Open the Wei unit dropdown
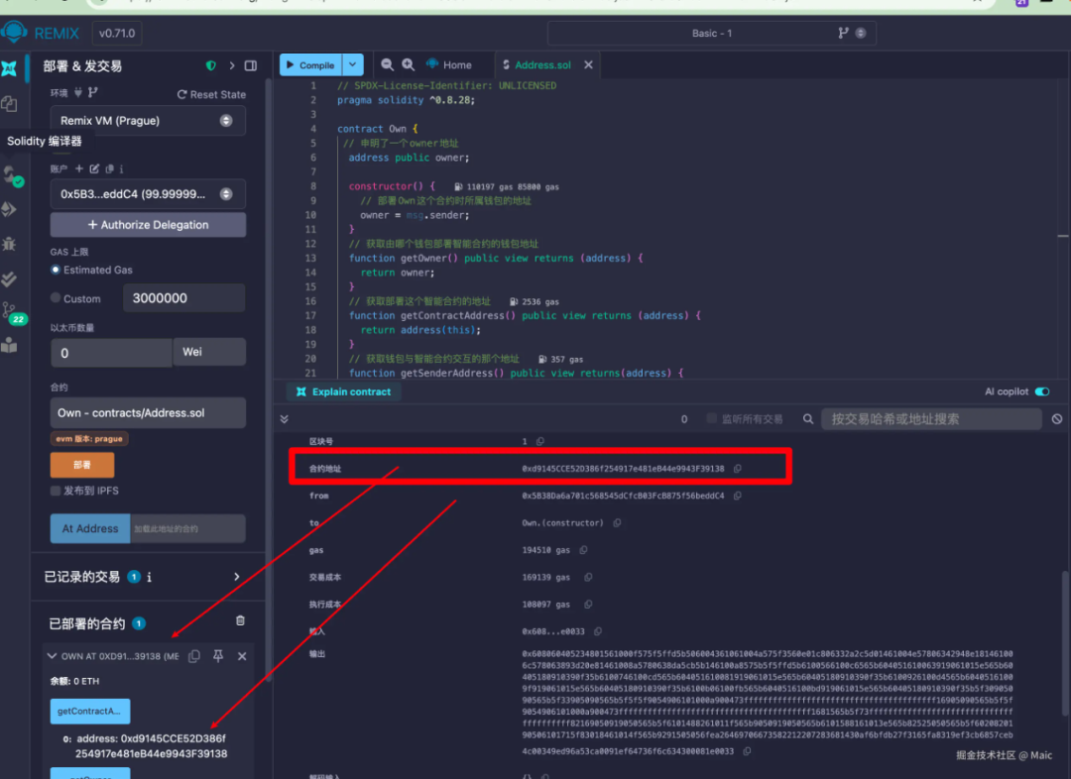The height and width of the screenshot is (779, 1071). pyautogui.click(x=209, y=352)
